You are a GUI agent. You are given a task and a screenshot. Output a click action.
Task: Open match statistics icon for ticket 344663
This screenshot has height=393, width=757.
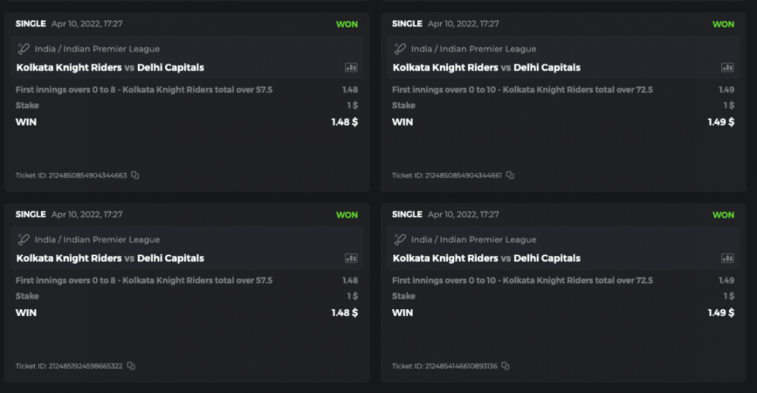click(x=351, y=67)
